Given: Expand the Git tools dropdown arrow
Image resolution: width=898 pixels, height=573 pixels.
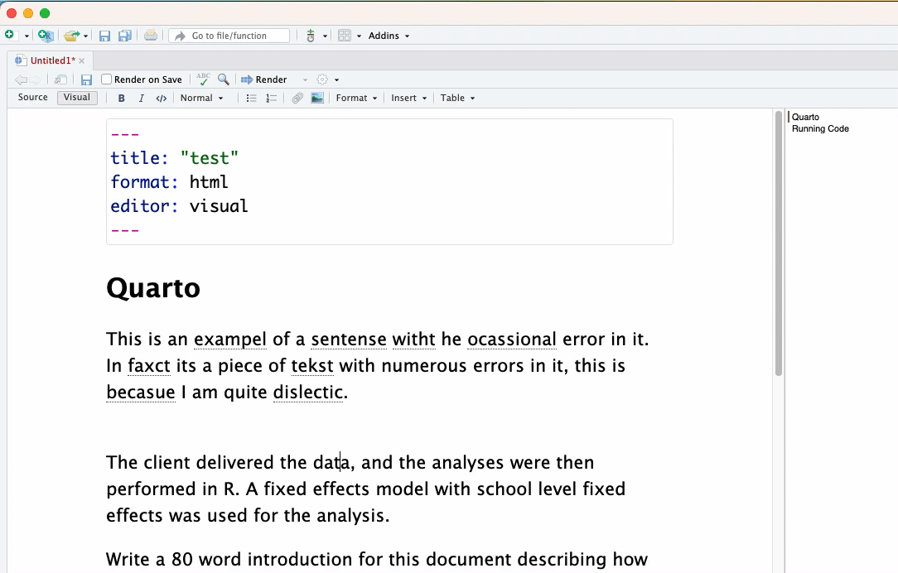Looking at the screenshot, I should pos(325,36).
